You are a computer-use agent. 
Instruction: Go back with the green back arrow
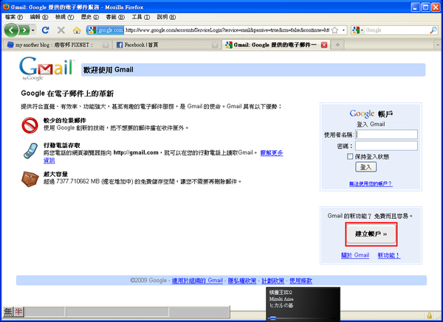[11, 30]
